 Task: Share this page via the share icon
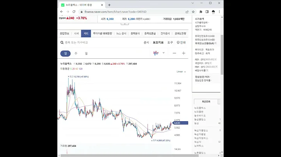(x=187, y=12)
